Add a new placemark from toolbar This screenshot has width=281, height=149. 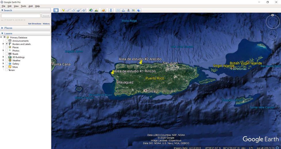(x=63, y=10)
